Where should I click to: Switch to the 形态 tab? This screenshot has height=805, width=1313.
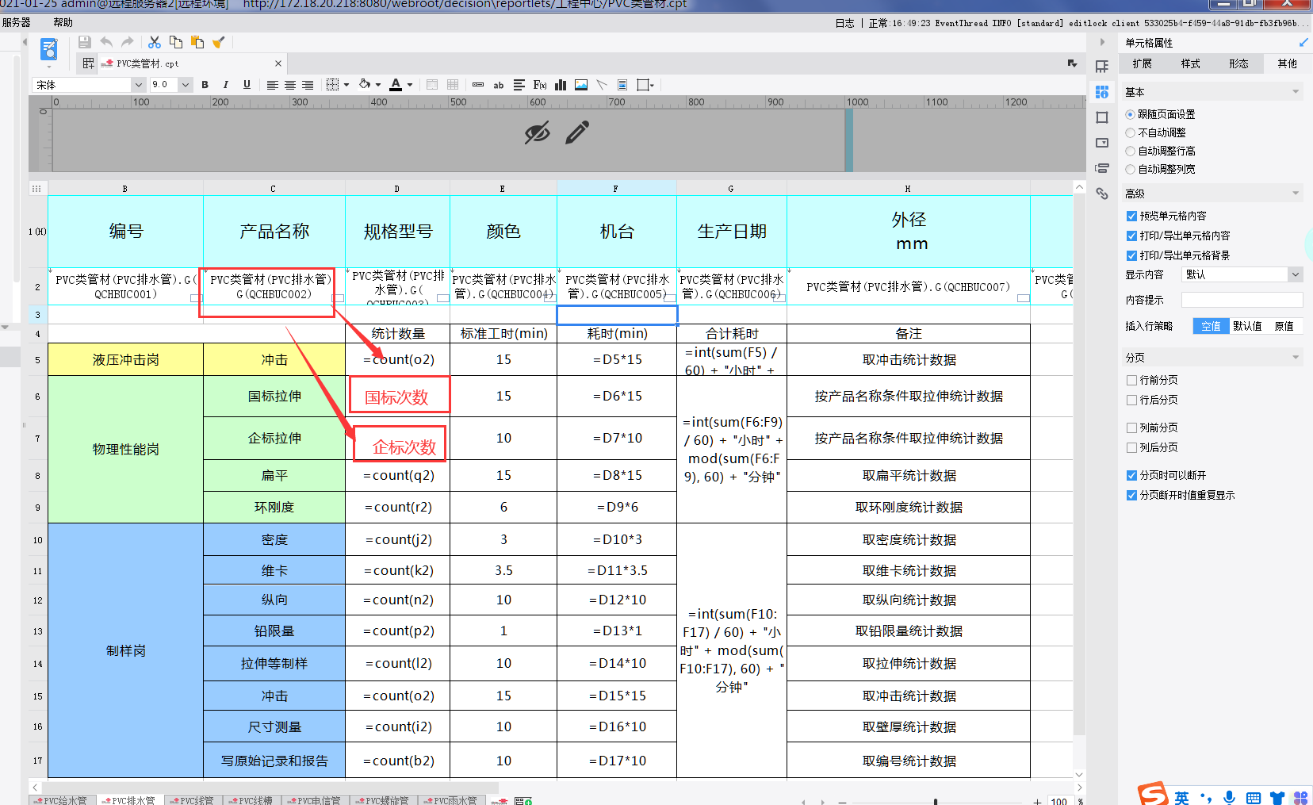(1239, 63)
